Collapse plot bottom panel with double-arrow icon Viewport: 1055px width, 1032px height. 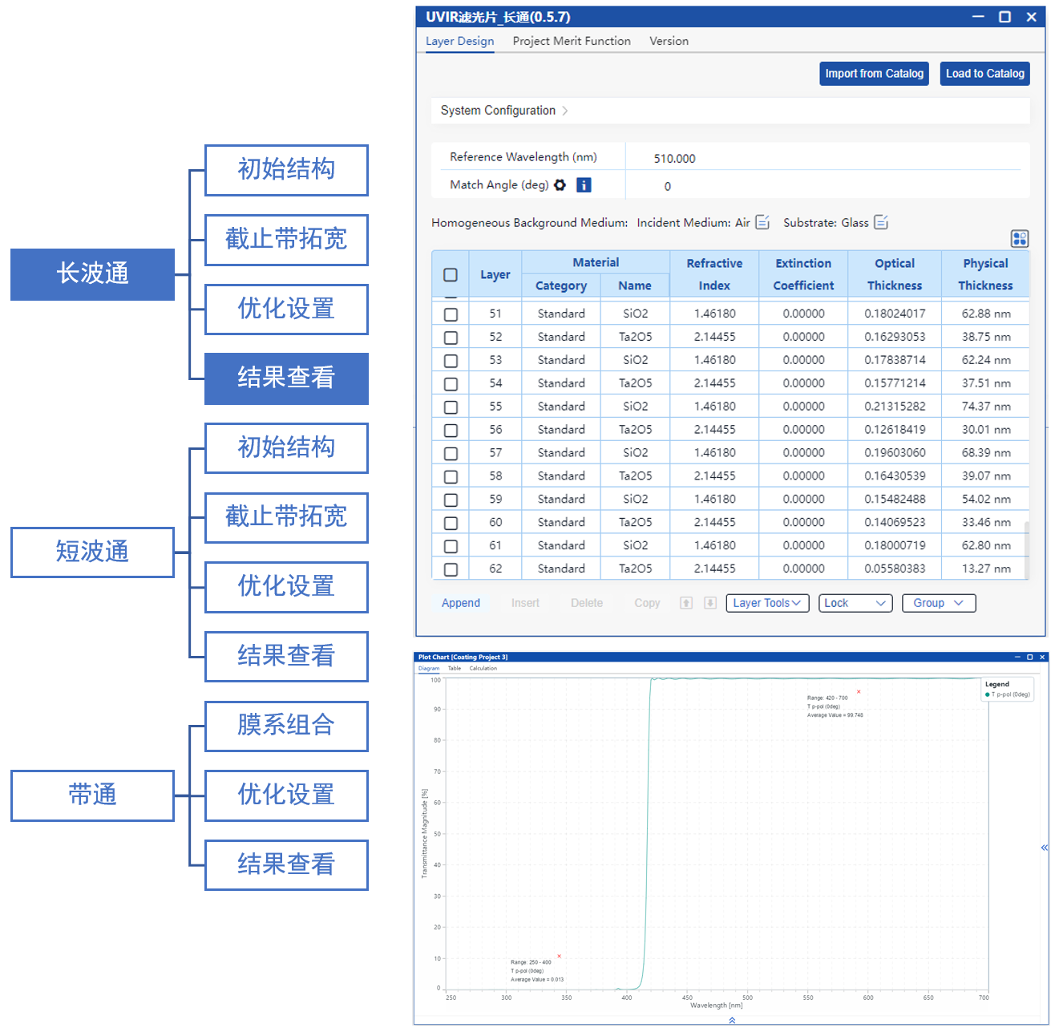[732, 1020]
